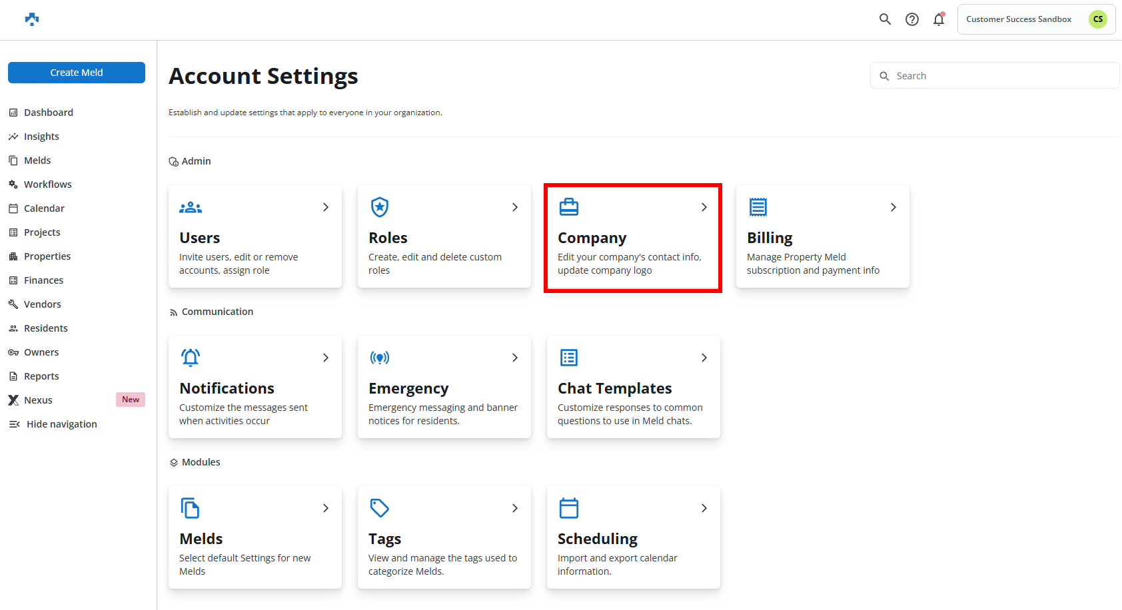1122x610 pixels.
Task: Expand the Notifications card arrow
Action: tap(326, 358)
